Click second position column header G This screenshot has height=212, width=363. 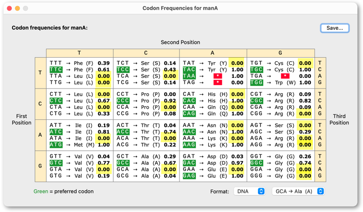pyautogui.click(x=281, y=53)
